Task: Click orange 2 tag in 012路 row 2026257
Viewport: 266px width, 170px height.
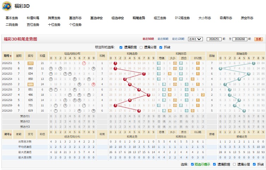Action: coord(203,95)
